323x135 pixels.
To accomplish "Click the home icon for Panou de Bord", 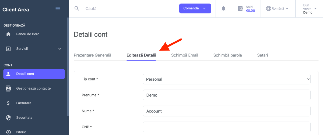I will coord(8,34).
